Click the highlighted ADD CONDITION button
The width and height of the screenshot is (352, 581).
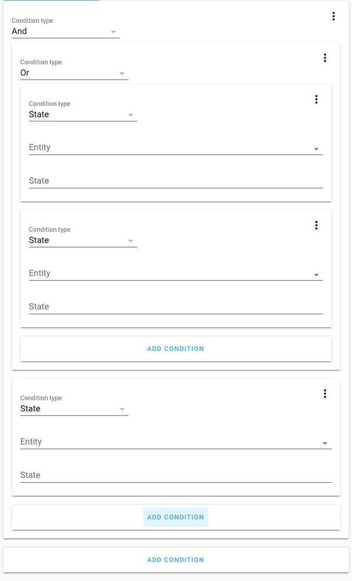(175, 517)
